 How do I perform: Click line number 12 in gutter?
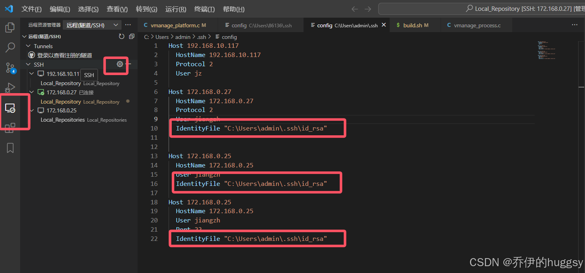point(154,147)
